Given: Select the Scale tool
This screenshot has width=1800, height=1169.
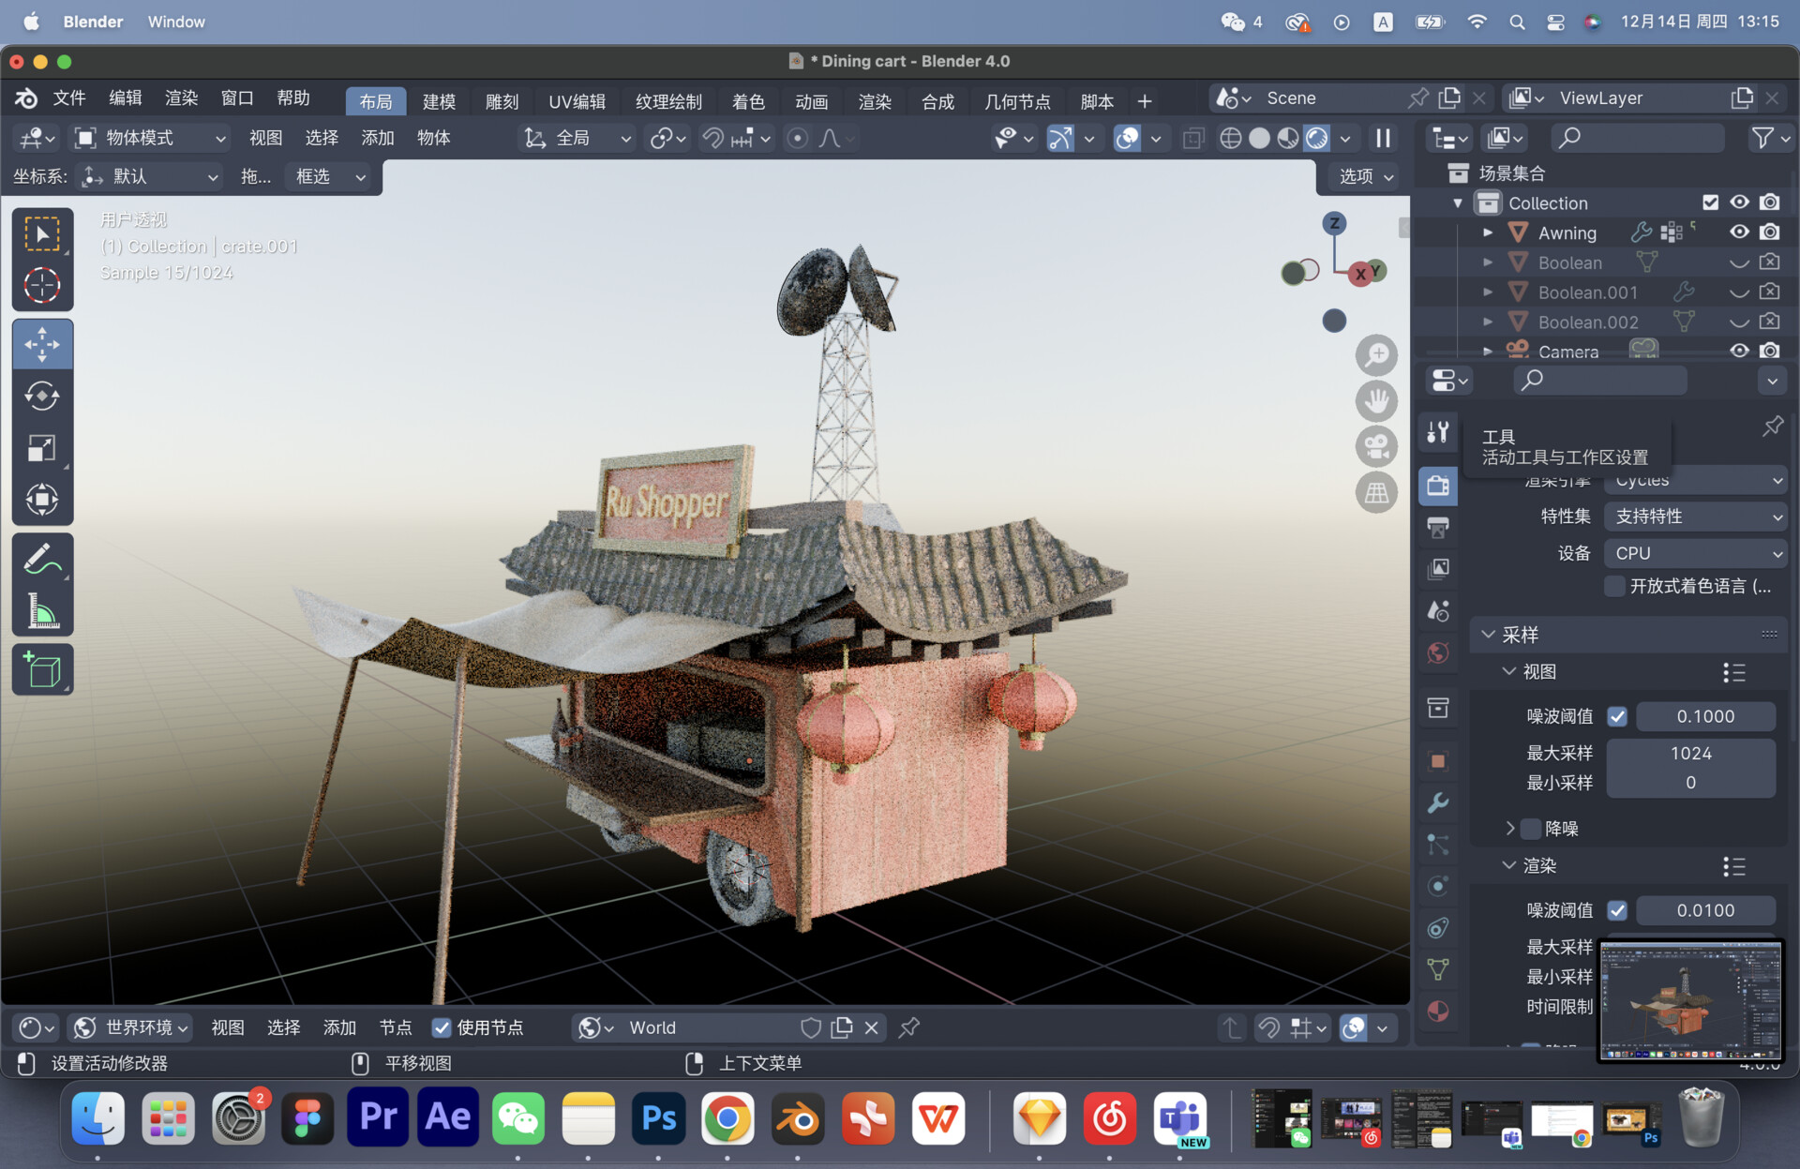Looking at the screenshot, I should pos(42,447).
